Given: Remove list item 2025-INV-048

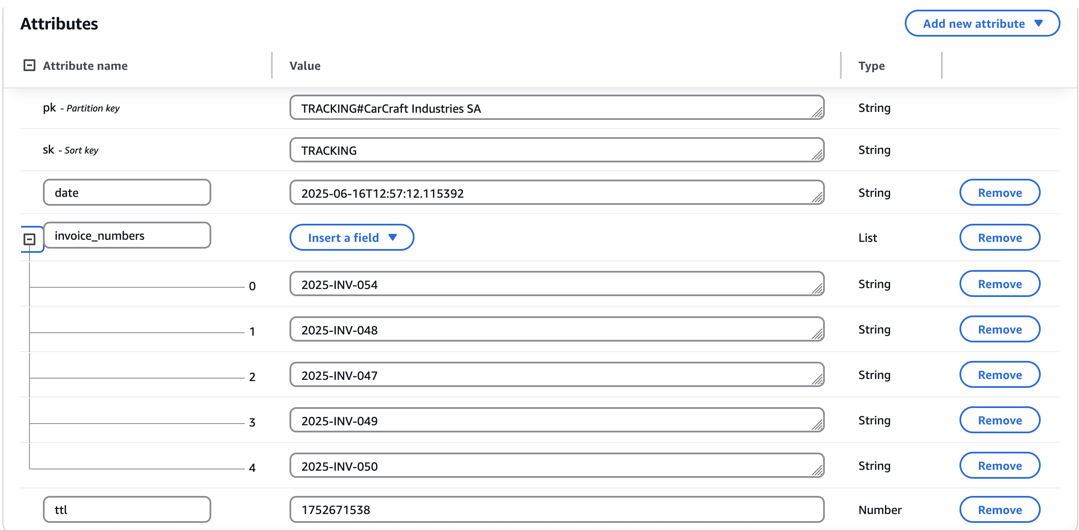Looking at the screenshot, I should click(999, 329).
